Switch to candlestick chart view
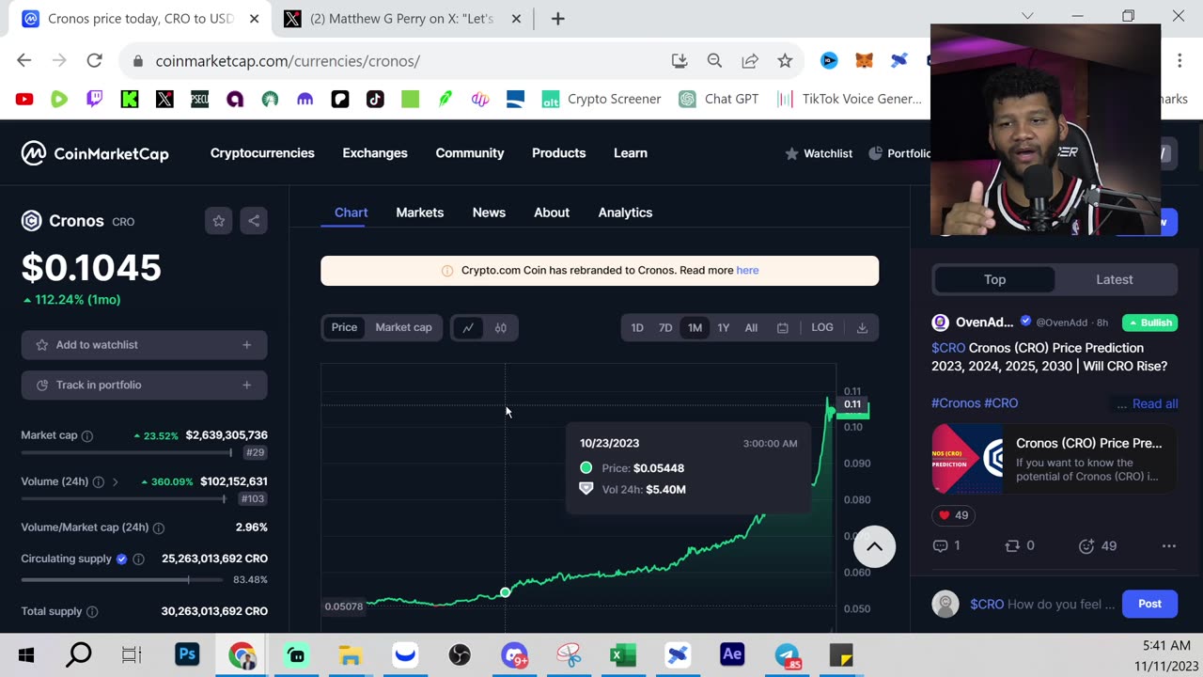Image resolution: width=1203 pixels, height=677 pixels. point(501,327)
